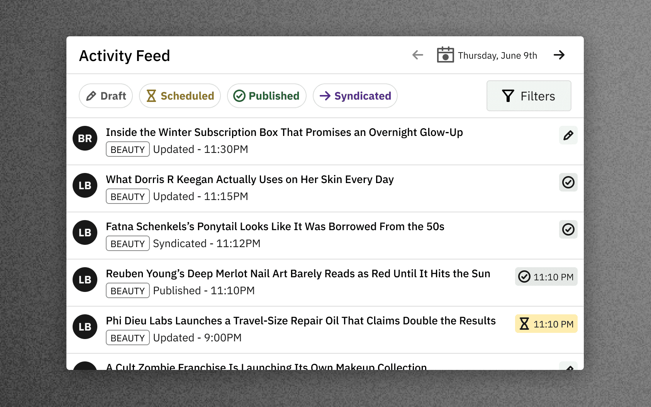The image size is (651, 407).
Task: Click 'Syndicated - 11:12PM' status text
Action: [x=207, y=244]
